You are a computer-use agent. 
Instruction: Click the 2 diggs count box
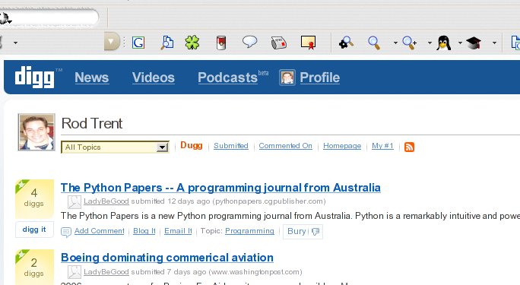34,267
